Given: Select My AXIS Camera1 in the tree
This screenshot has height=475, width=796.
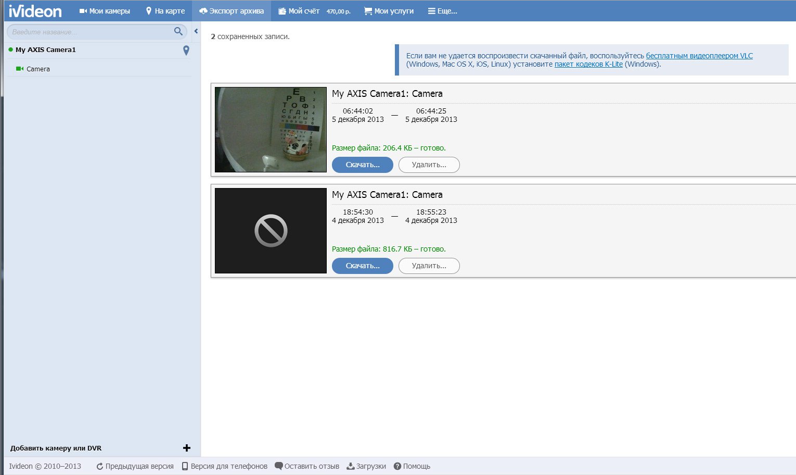Looking at the screenshot, I should point(46,50).
